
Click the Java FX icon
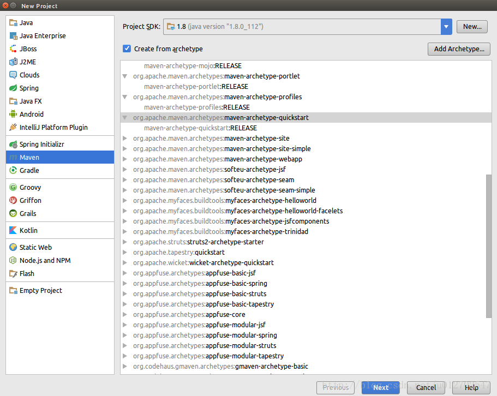pos(13,101)
